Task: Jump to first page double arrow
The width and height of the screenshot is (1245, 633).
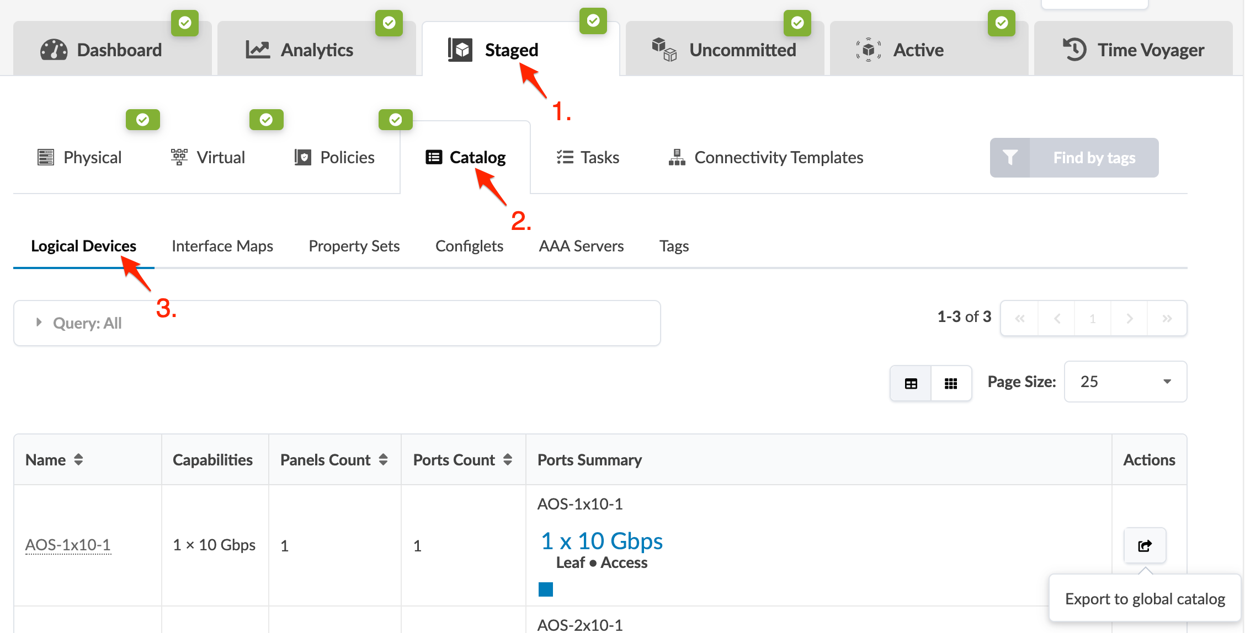Action: coord(1020,319)
